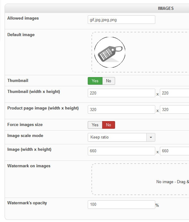Click the Image width field showing 660
The image size is (189, 222).
121,151
